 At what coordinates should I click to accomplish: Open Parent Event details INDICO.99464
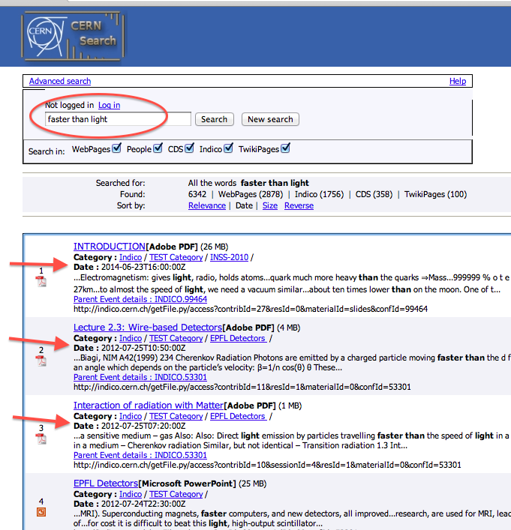tap(140, 299)
